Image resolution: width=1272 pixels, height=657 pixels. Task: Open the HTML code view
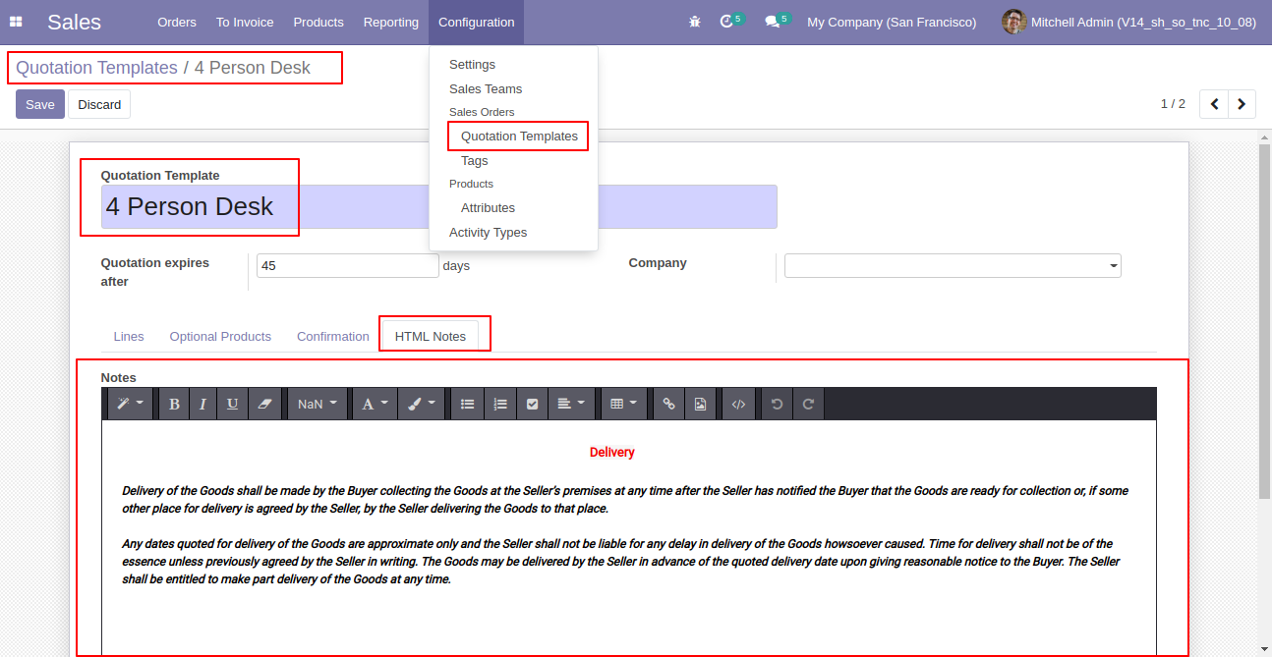tap(738, 404)
